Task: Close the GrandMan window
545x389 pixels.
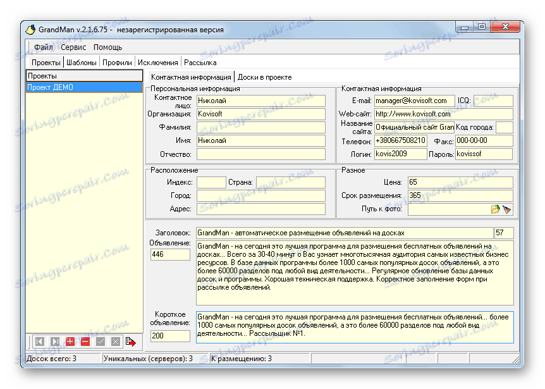Action: click(505, 27)
